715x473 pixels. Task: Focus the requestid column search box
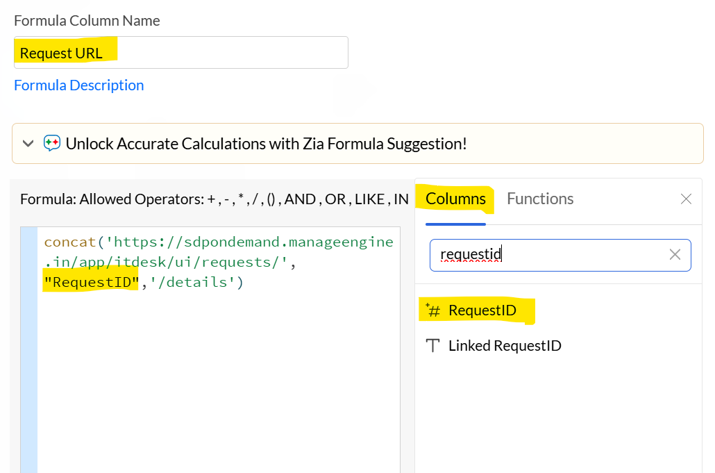(x=548, y=255)
